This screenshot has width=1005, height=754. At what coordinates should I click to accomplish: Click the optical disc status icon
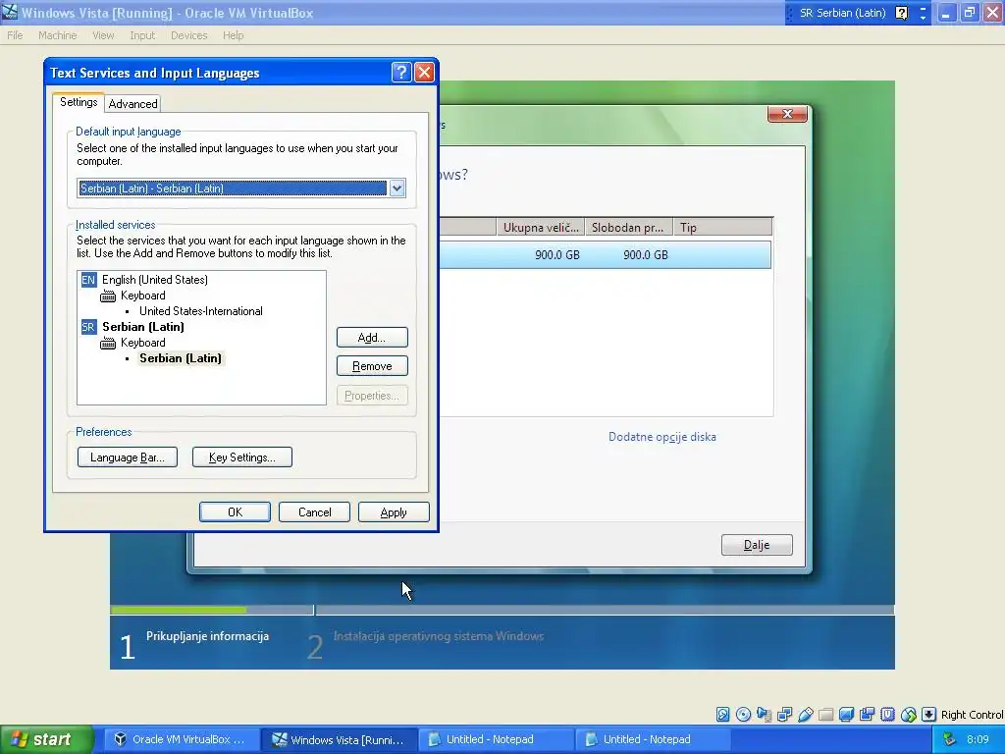744,715
